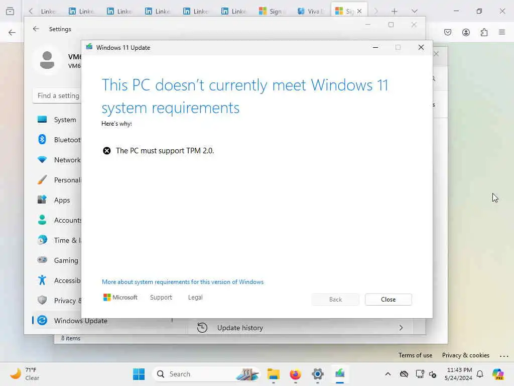514x386 pixels.
Task: Open weather widget showing 71°F Clear
Action: click(25, 374)
